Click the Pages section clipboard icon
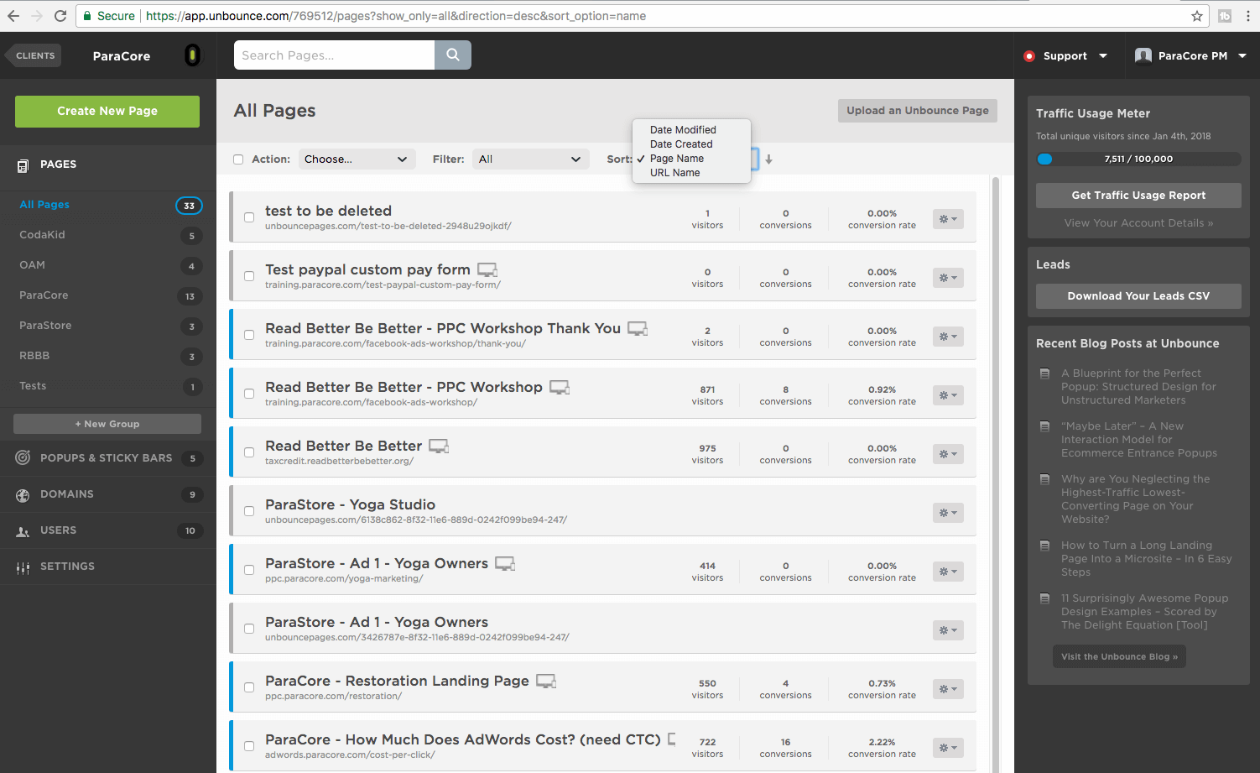1260x773 pixels. tap(23, 165)
